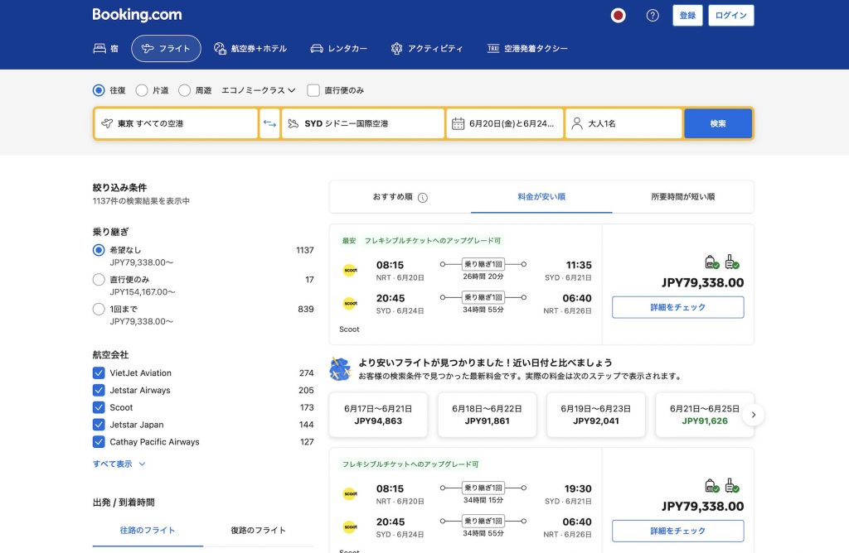Screen dimensions: 849x553
Task: Open 航空券+ホテル from the navigation bar
Action: (x=250, y=49)
